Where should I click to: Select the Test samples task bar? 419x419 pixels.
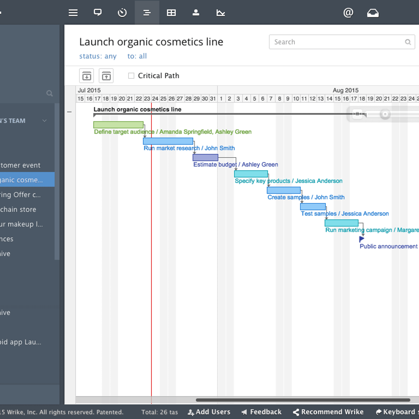tap(313, 207)
